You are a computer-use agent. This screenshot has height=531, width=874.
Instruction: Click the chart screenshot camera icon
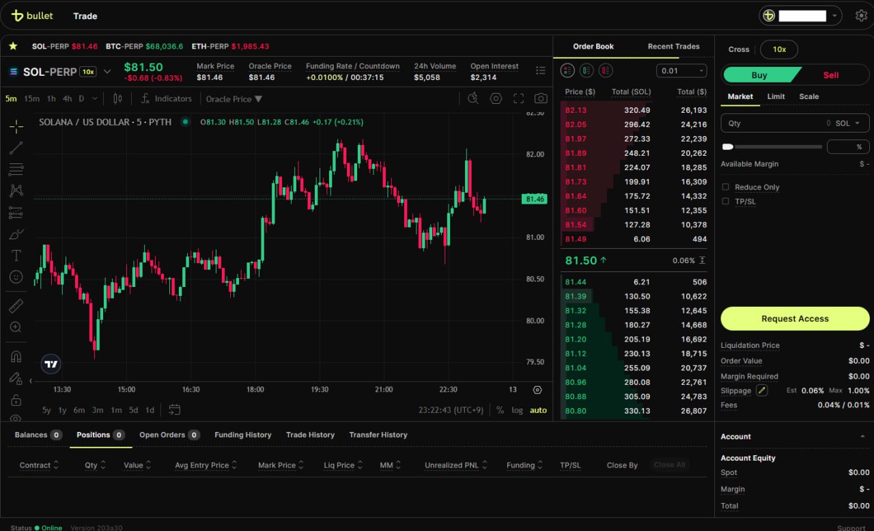click(x=541, y=98)
